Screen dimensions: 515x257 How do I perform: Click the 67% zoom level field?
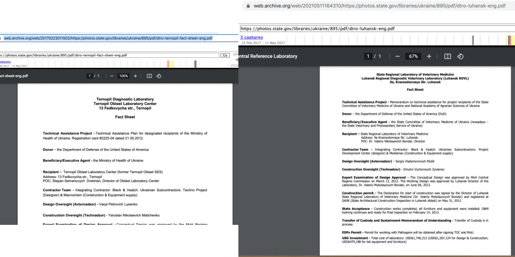[413, 56]
